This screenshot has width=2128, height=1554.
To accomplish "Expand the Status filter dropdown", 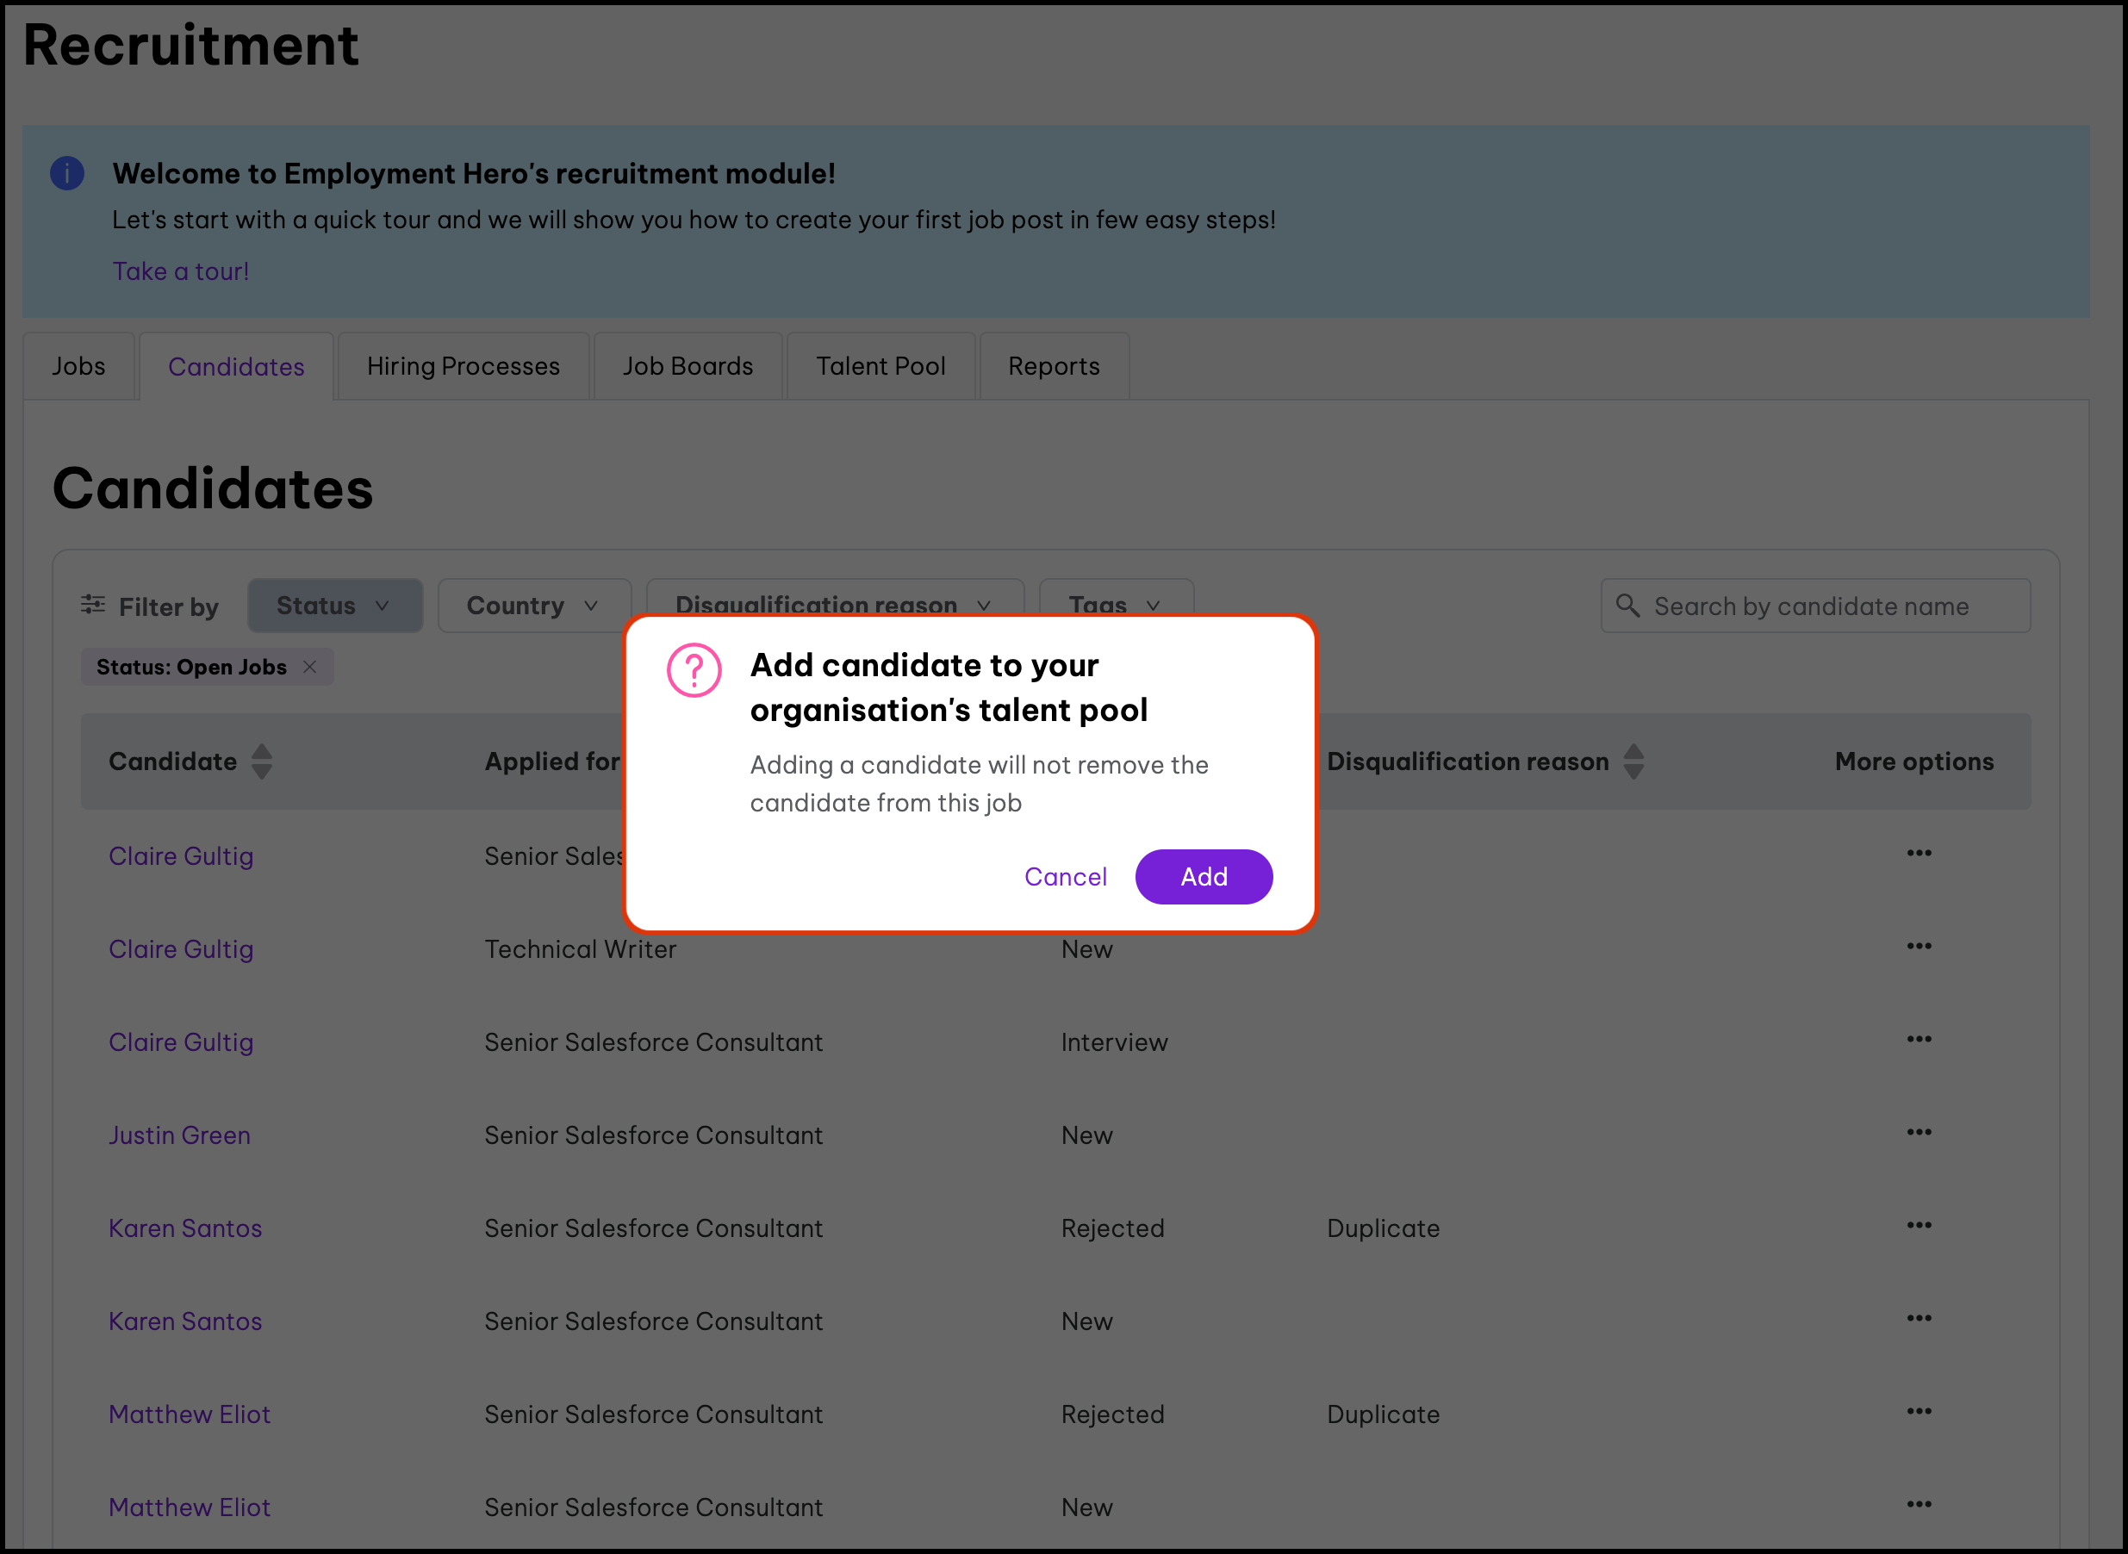I will (x=334, y=606).
